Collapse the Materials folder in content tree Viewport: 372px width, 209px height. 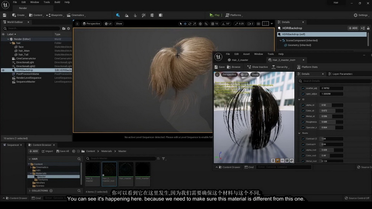pyautogui.click(x=31, y=173)
